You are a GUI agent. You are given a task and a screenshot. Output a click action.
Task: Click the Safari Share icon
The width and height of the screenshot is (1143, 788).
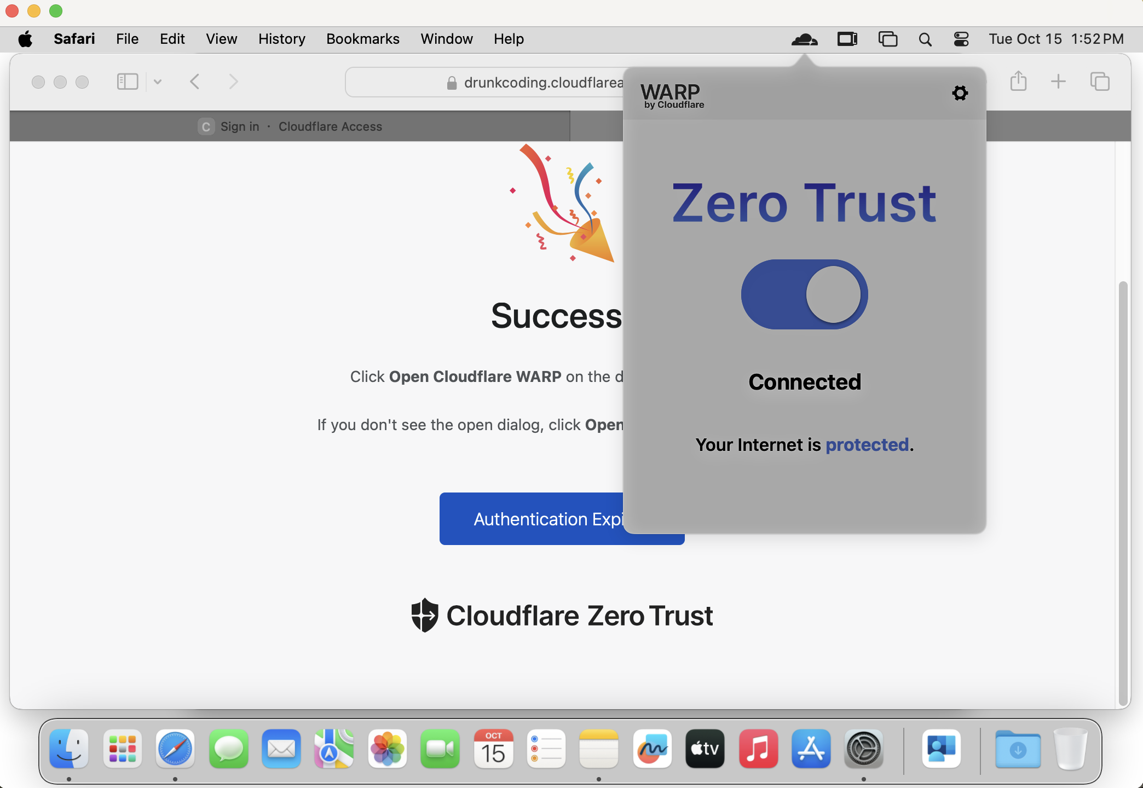[x=1018, y=81]
